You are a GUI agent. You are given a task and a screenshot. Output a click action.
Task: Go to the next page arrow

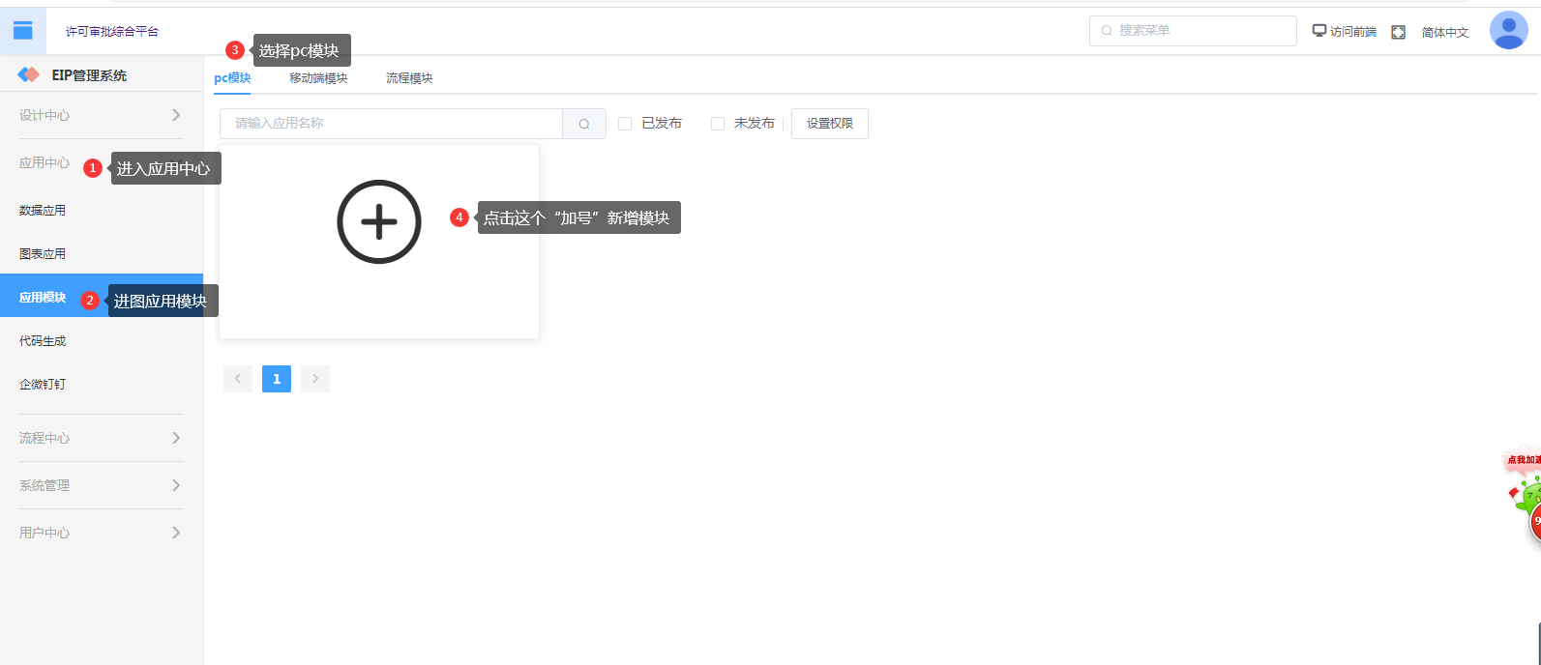(x=315, y=379)
